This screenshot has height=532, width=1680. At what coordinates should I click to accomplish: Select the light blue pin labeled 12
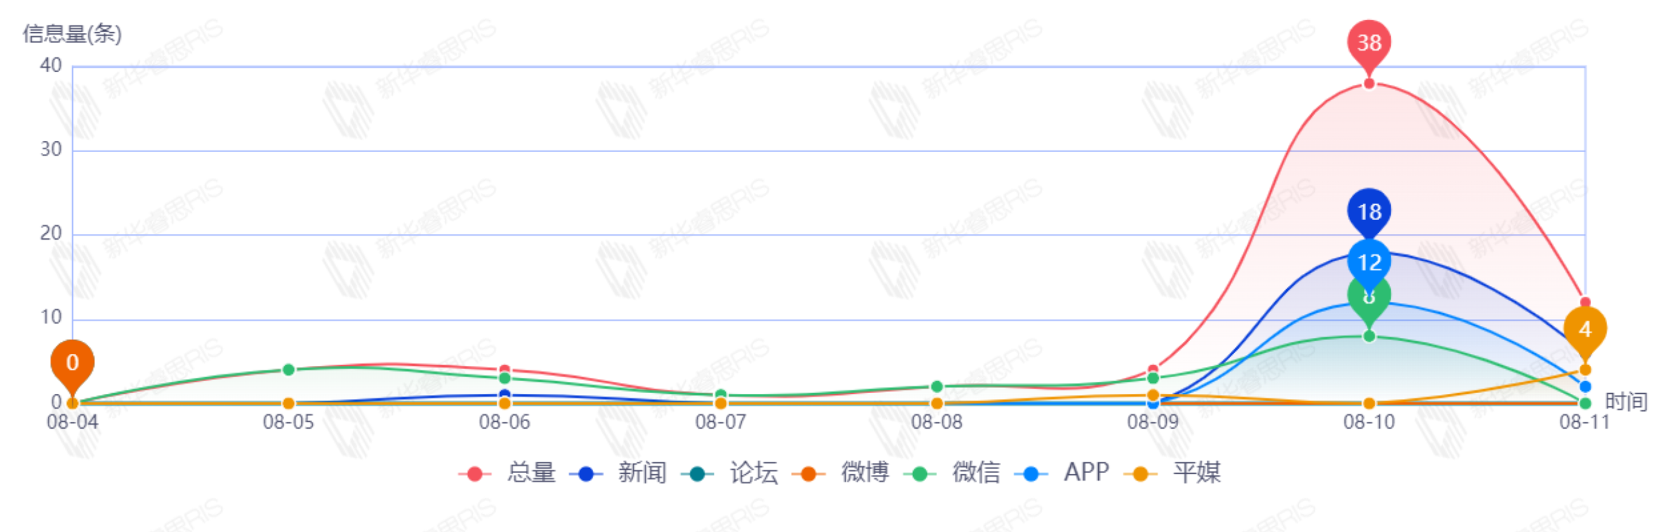[1369, 262]
